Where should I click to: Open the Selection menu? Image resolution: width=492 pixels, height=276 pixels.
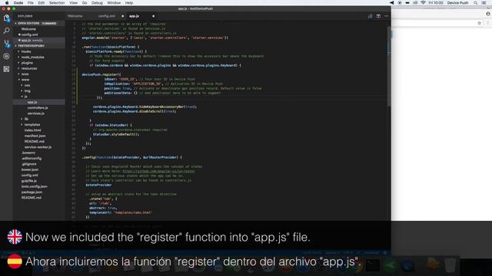tap(57, 3)
